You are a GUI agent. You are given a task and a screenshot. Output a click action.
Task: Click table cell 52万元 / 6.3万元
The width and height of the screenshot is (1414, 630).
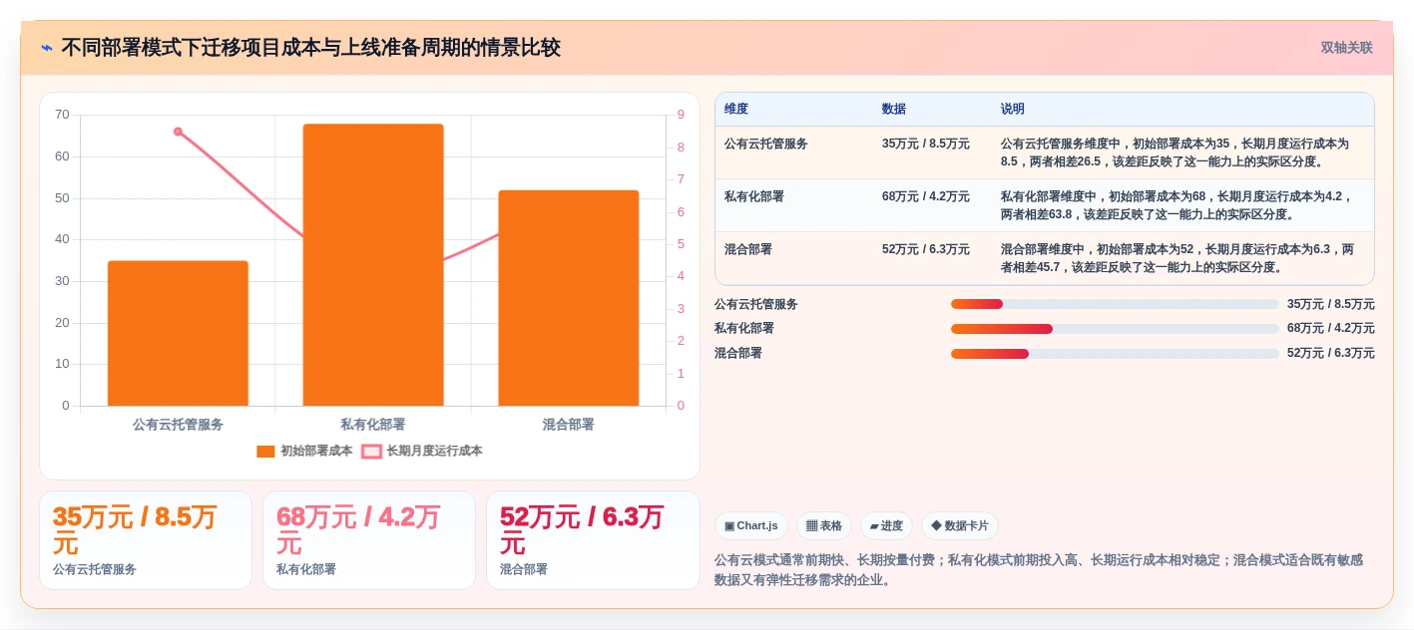pos(926,249)
